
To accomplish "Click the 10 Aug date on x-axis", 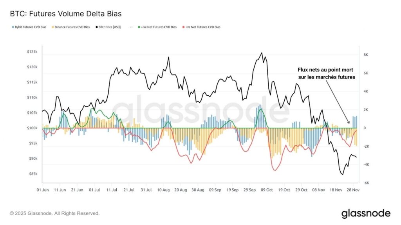I will tap(163, 190).
